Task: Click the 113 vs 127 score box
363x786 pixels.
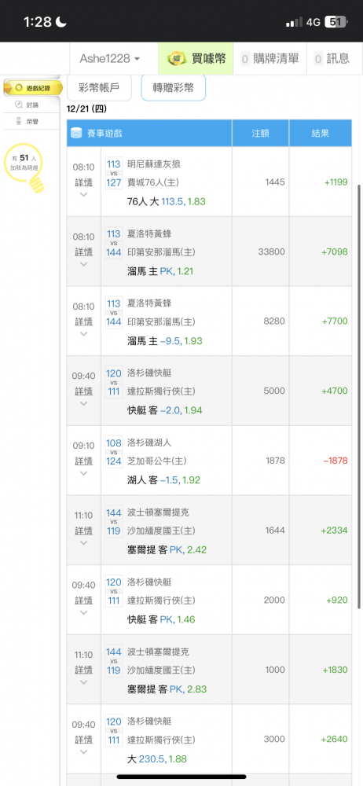Action: pos(114,173)
